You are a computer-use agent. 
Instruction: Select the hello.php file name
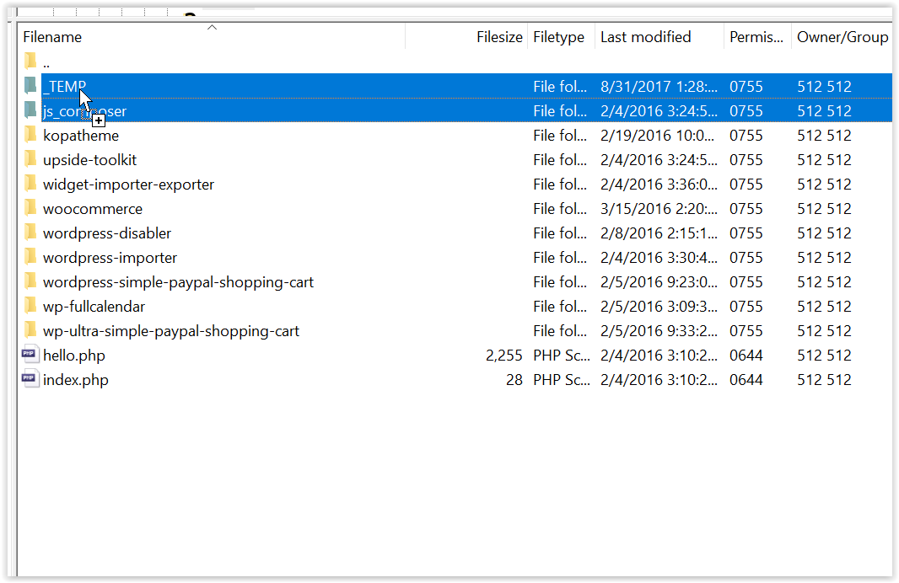(x=74, y=356)
